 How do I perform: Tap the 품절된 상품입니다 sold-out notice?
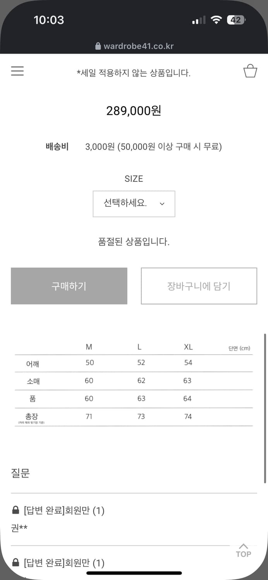134,241
